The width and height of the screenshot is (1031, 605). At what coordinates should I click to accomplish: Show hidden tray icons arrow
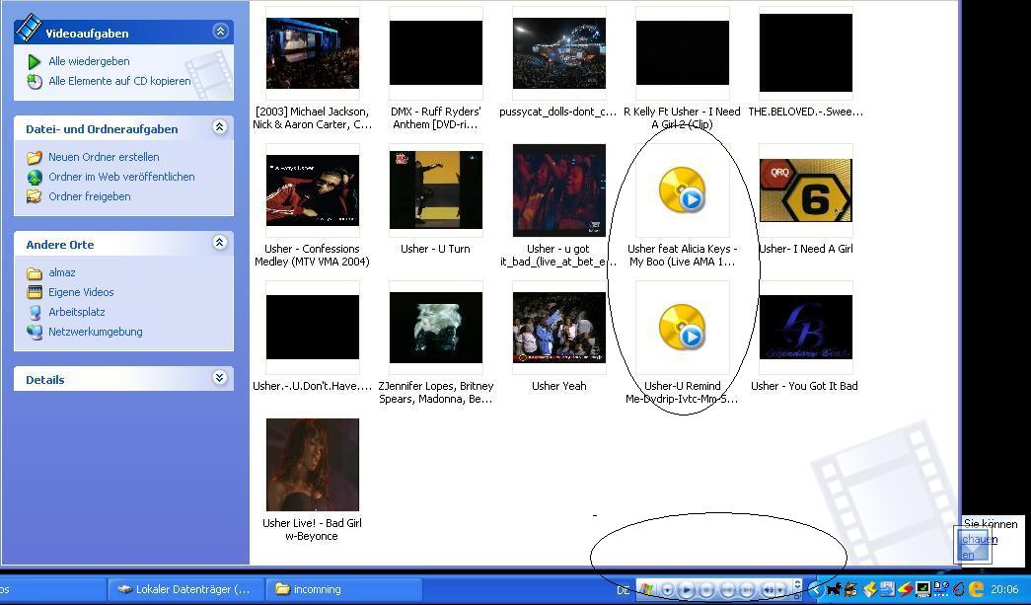click(x=816, y=590)
